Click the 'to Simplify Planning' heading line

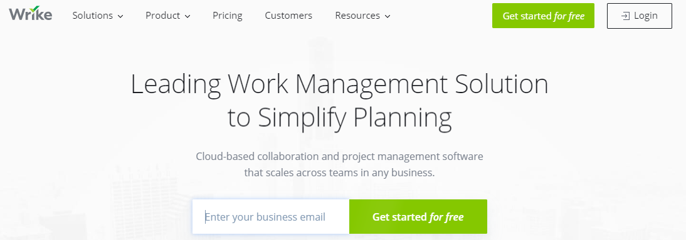[339, 118]
